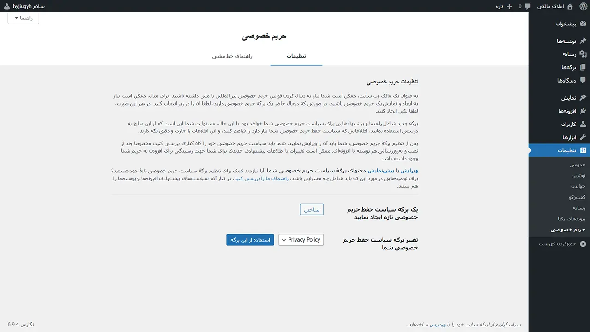Viewport: 590px width, 332px height.
Task: Open the comments bubble icon in admin bar
Action: (x=527, y=6)
